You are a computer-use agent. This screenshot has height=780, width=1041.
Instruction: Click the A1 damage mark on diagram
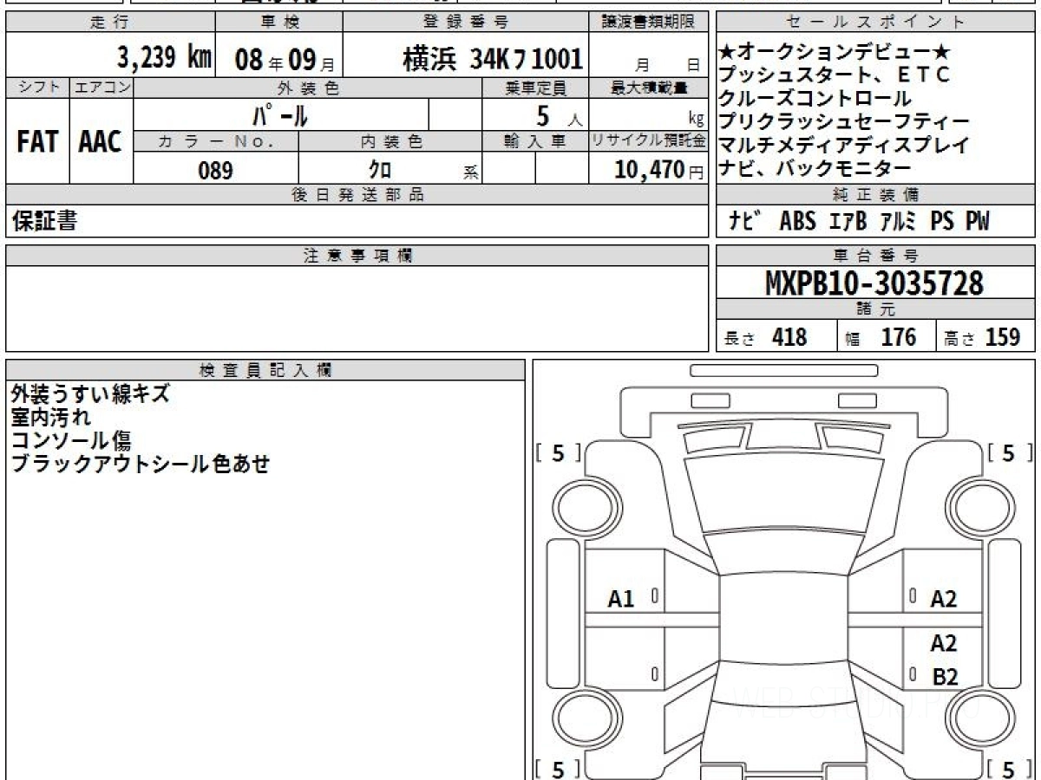[x=621, y=598]
